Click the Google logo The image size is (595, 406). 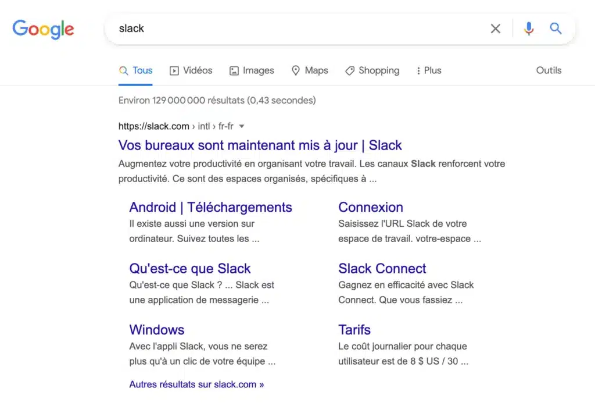tap(43, 29)
